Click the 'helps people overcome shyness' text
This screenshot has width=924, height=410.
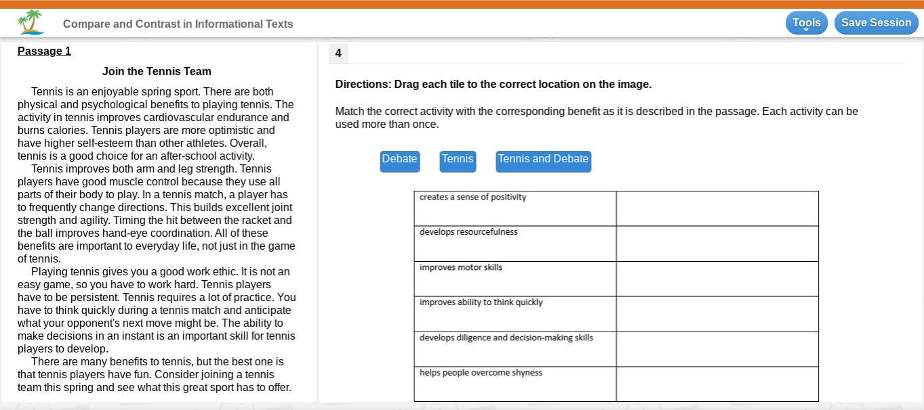pos(481,373)
